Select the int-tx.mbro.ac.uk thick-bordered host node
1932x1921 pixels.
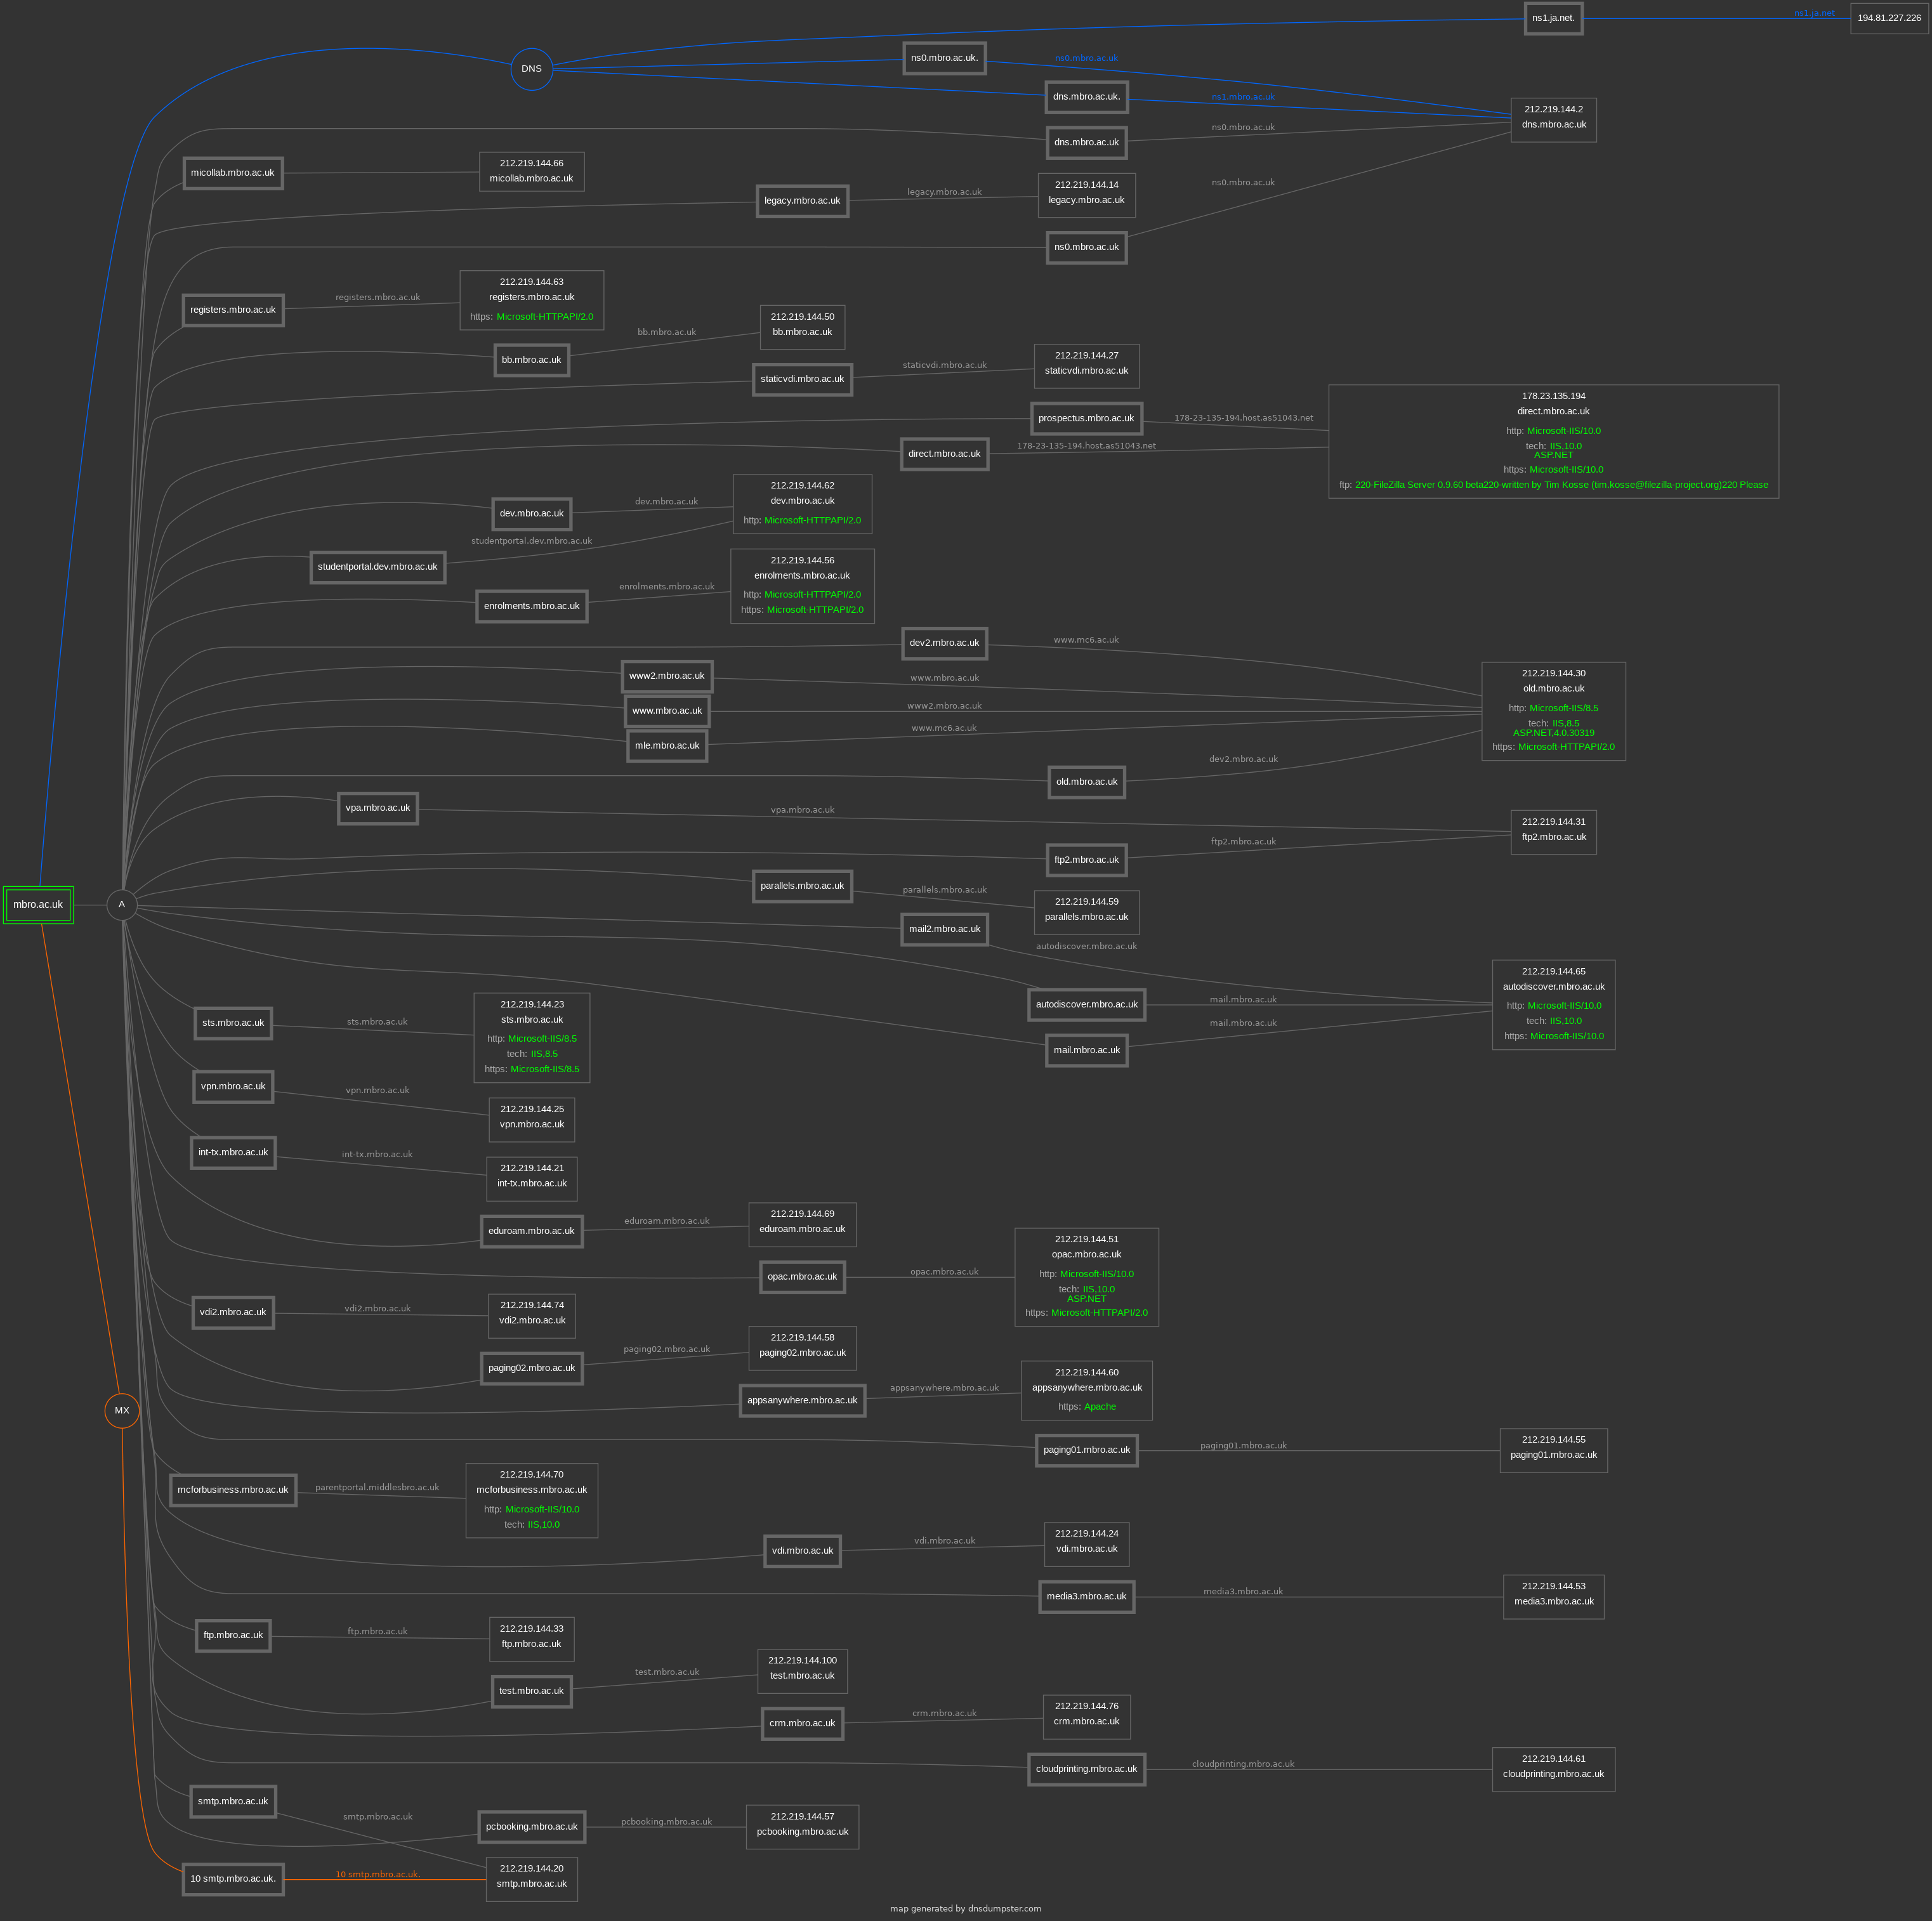tap(233, 1153)
